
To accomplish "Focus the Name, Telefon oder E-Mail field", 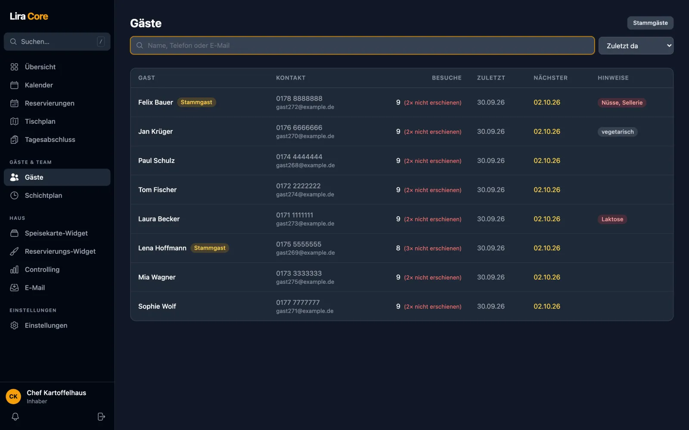I will coord(363,46).
